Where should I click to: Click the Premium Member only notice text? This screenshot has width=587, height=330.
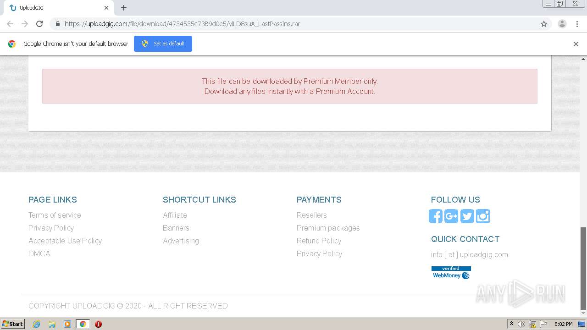[290, 81]
